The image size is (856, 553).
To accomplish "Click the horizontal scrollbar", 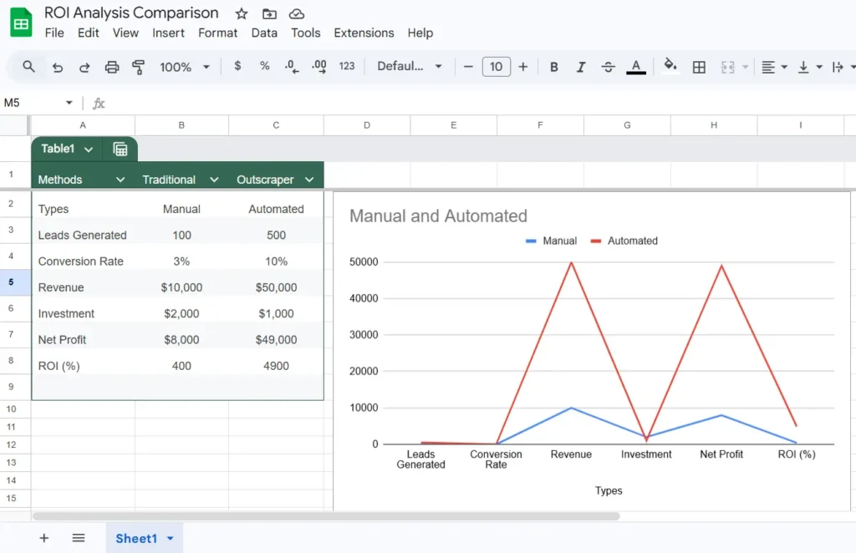I will [x=326, y=516].
